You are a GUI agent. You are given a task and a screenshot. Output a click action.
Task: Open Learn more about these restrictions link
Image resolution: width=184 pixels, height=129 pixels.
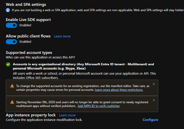pos(119,90)
